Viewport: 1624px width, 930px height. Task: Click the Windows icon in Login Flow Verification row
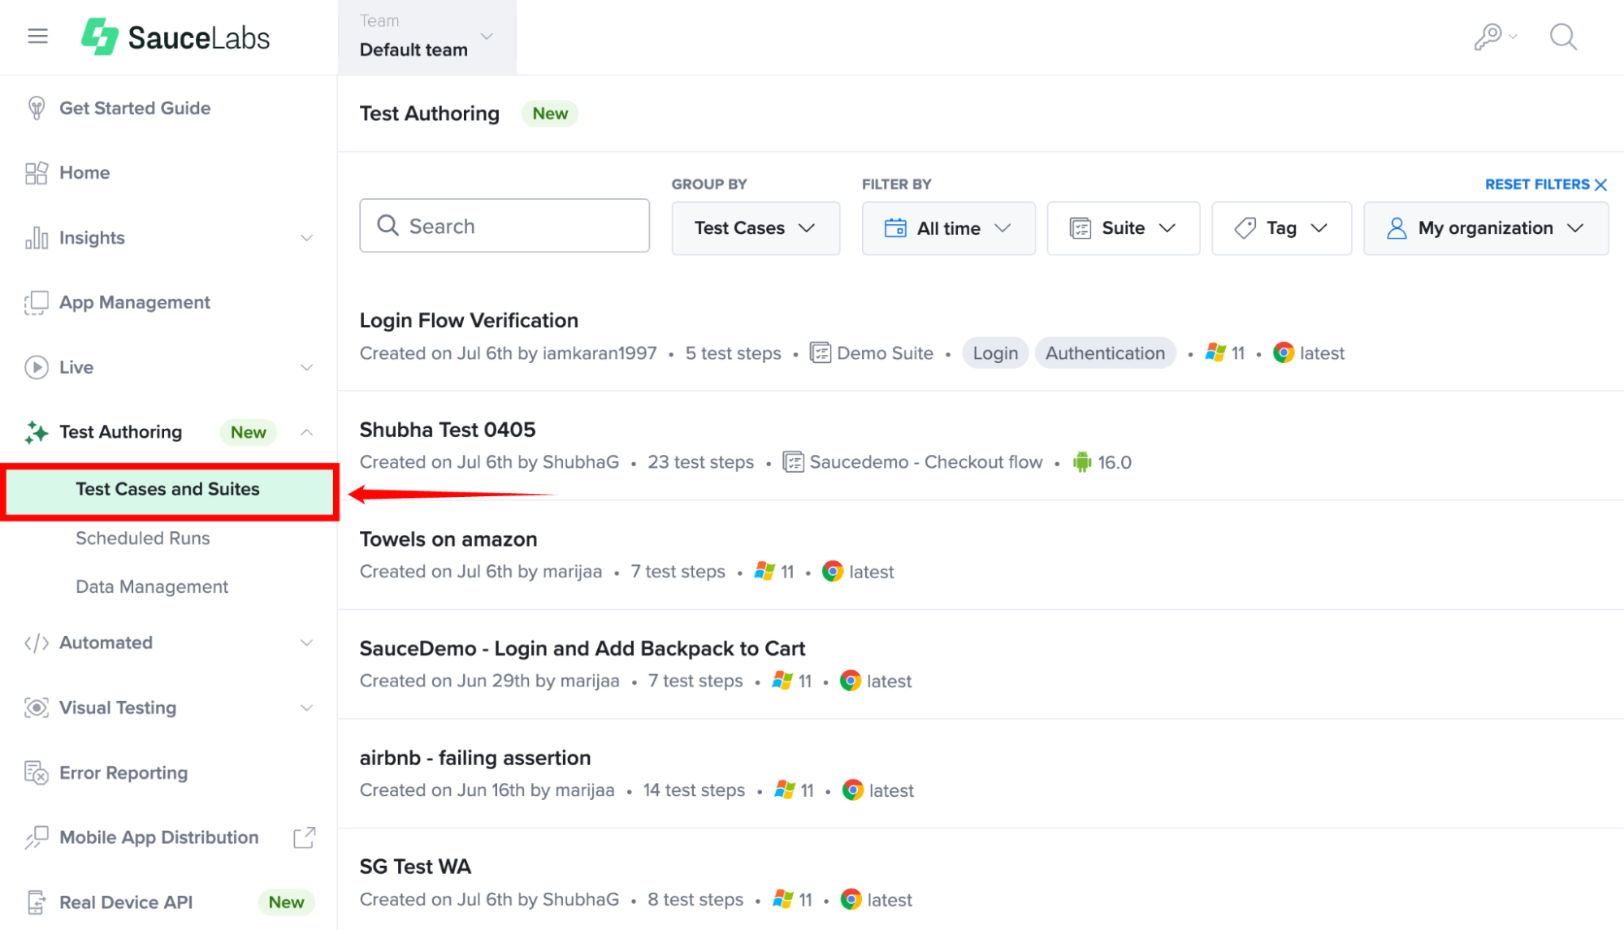point(1215,353)
